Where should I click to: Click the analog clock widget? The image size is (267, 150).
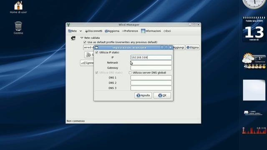click(254, 4)
